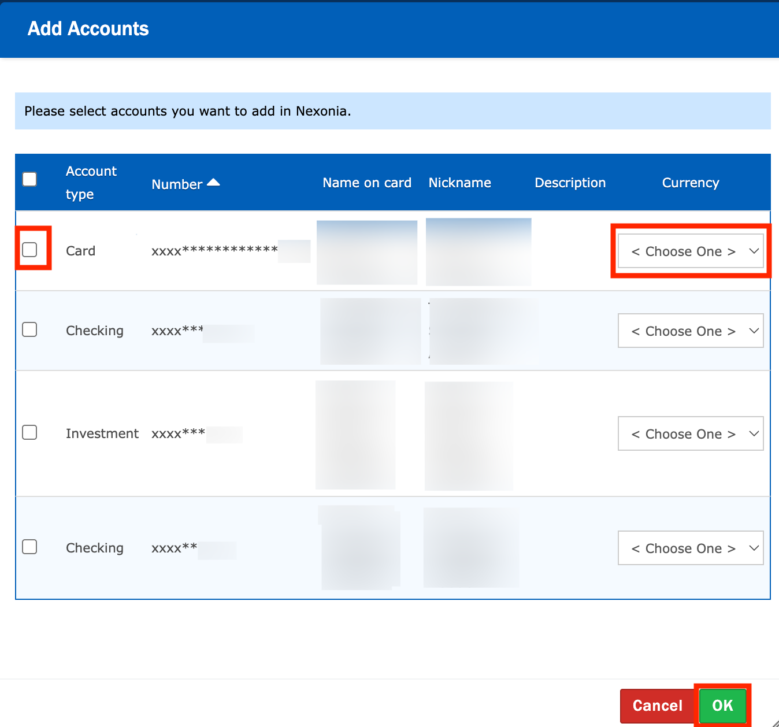Tick the Investment account checkbox
Image resolution: width=779 pixels, height=727 pixels.
[x=29, y=432]
